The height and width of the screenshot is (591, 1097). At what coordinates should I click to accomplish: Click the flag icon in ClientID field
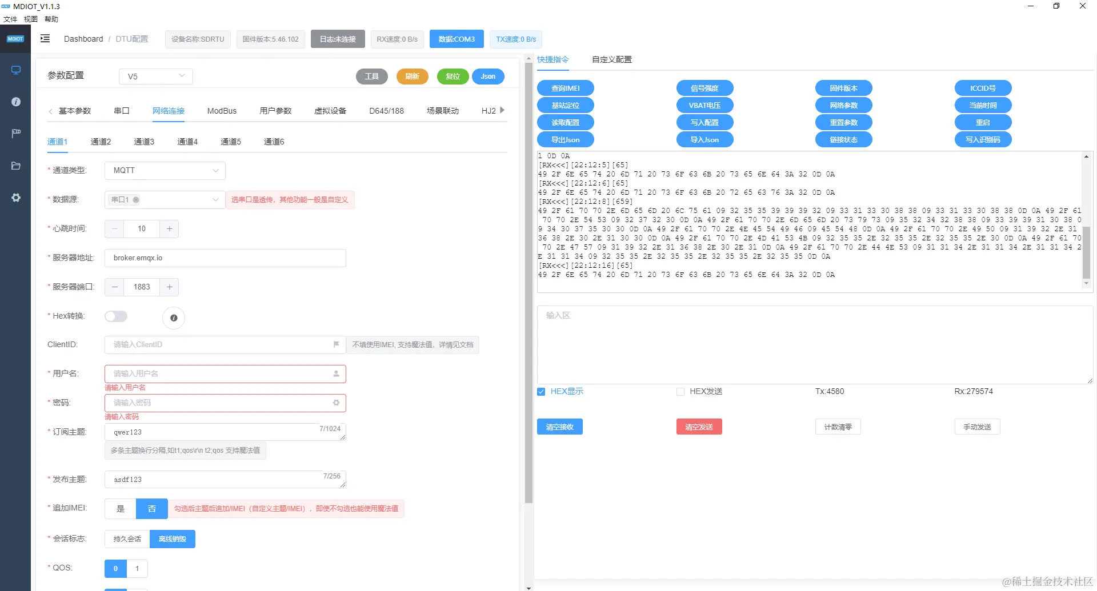[x=336, y=344]
